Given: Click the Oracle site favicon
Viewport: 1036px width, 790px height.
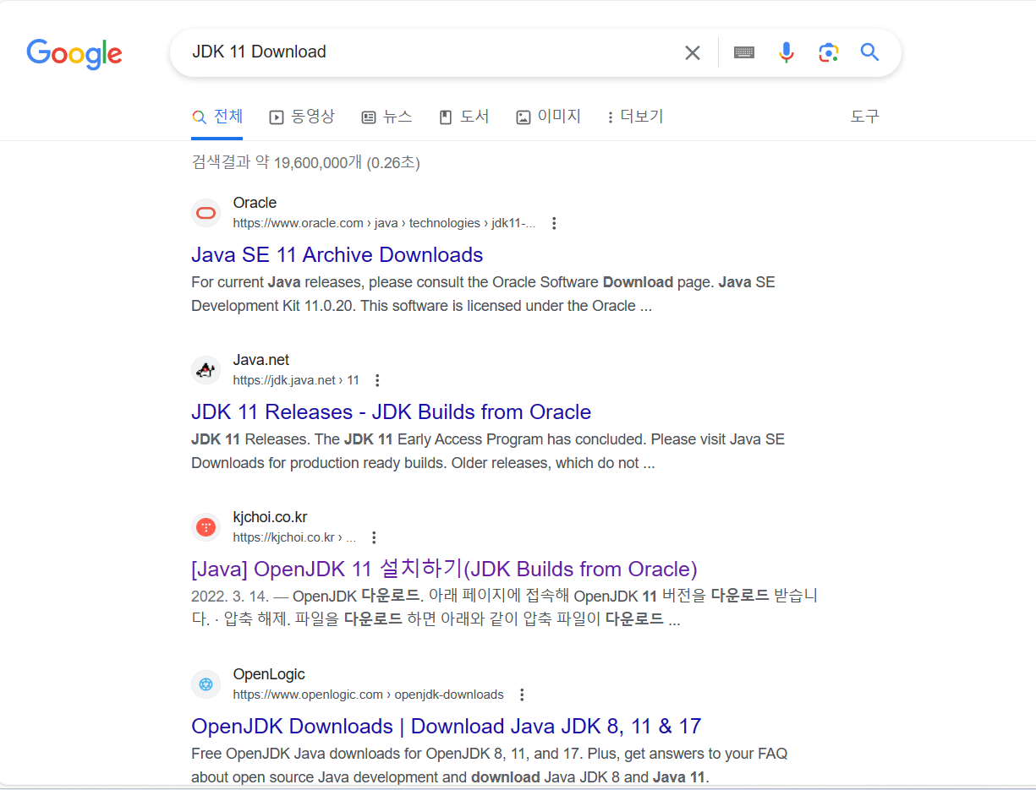Looking at the screenshot, I should pyautogui.click(x=206, y=213).
